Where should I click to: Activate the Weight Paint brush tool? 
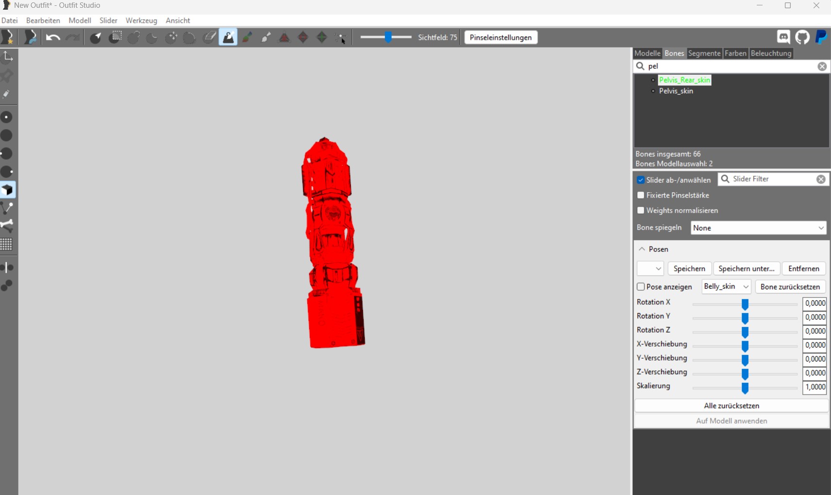tap(228, 37)
